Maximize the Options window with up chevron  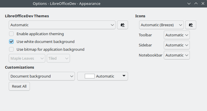coord(196,3)
